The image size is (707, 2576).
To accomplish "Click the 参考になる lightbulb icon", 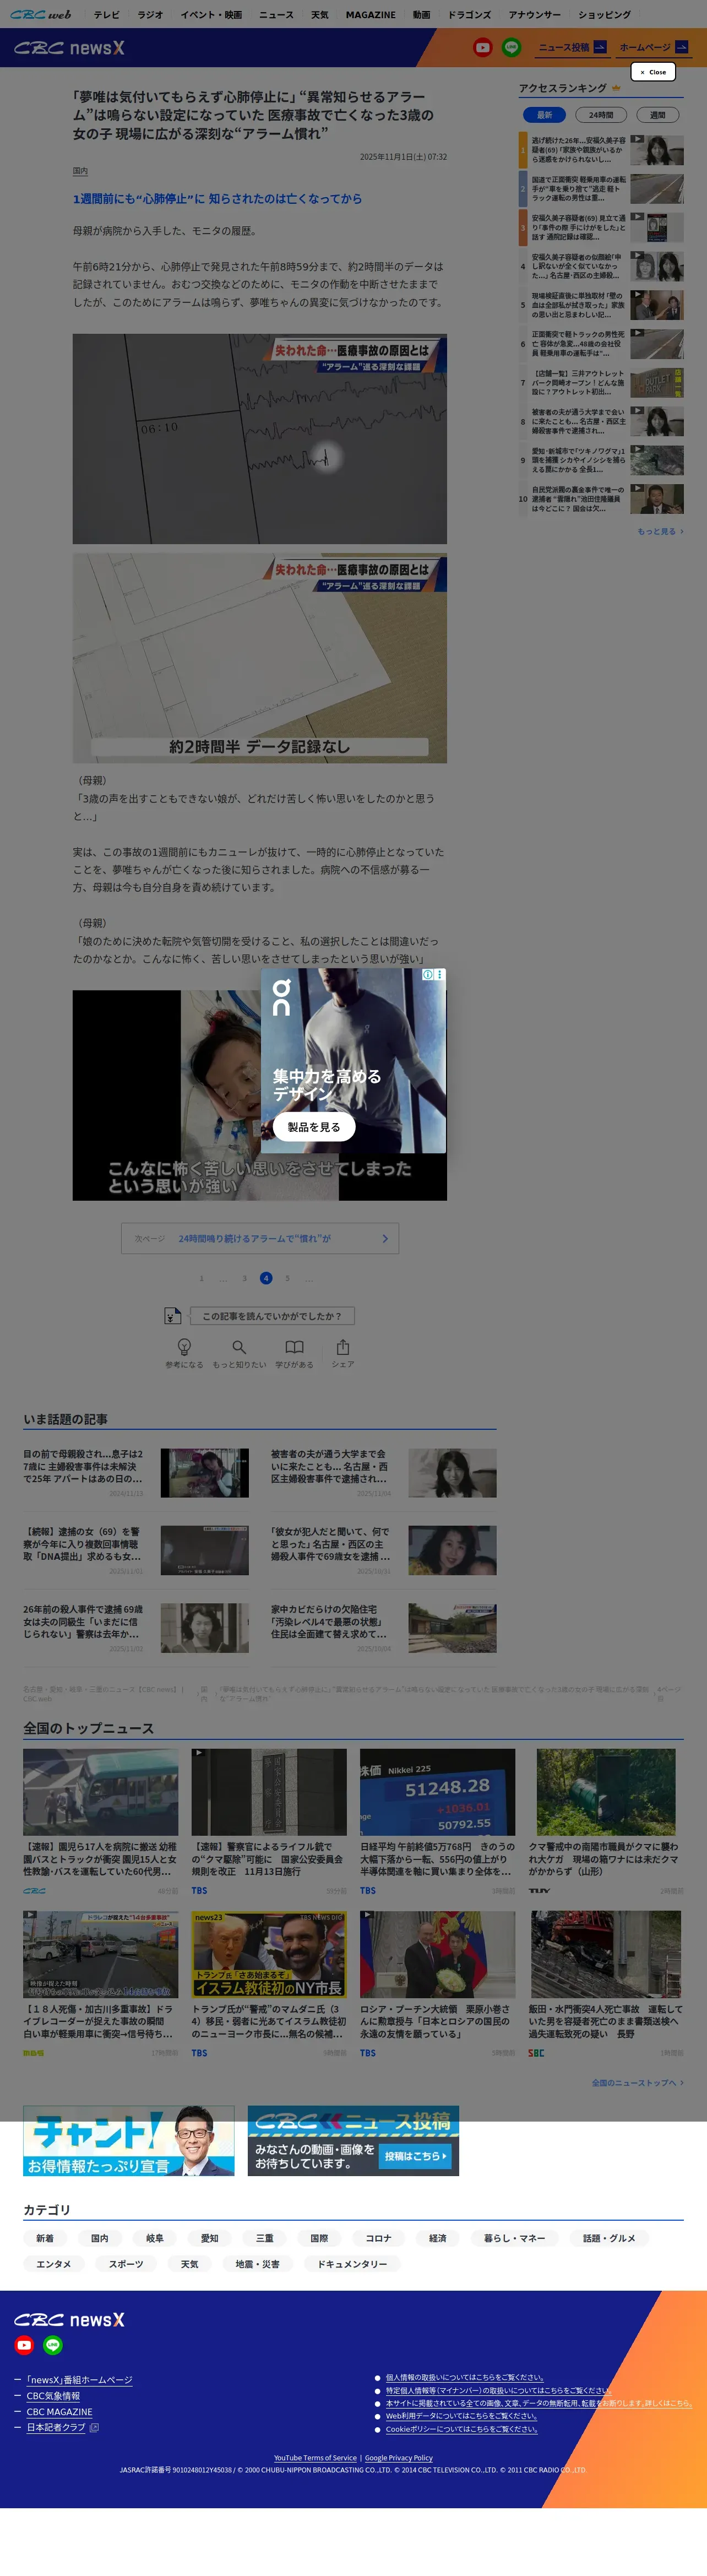I will pyautogui.click(x=184, y=1347).
